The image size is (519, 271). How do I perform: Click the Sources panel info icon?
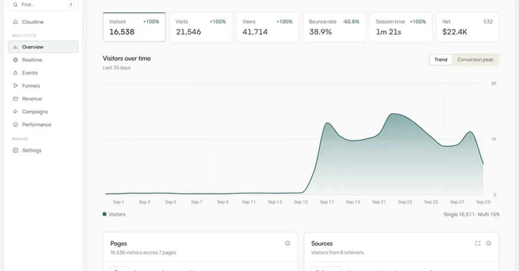(x=489, y=243)
